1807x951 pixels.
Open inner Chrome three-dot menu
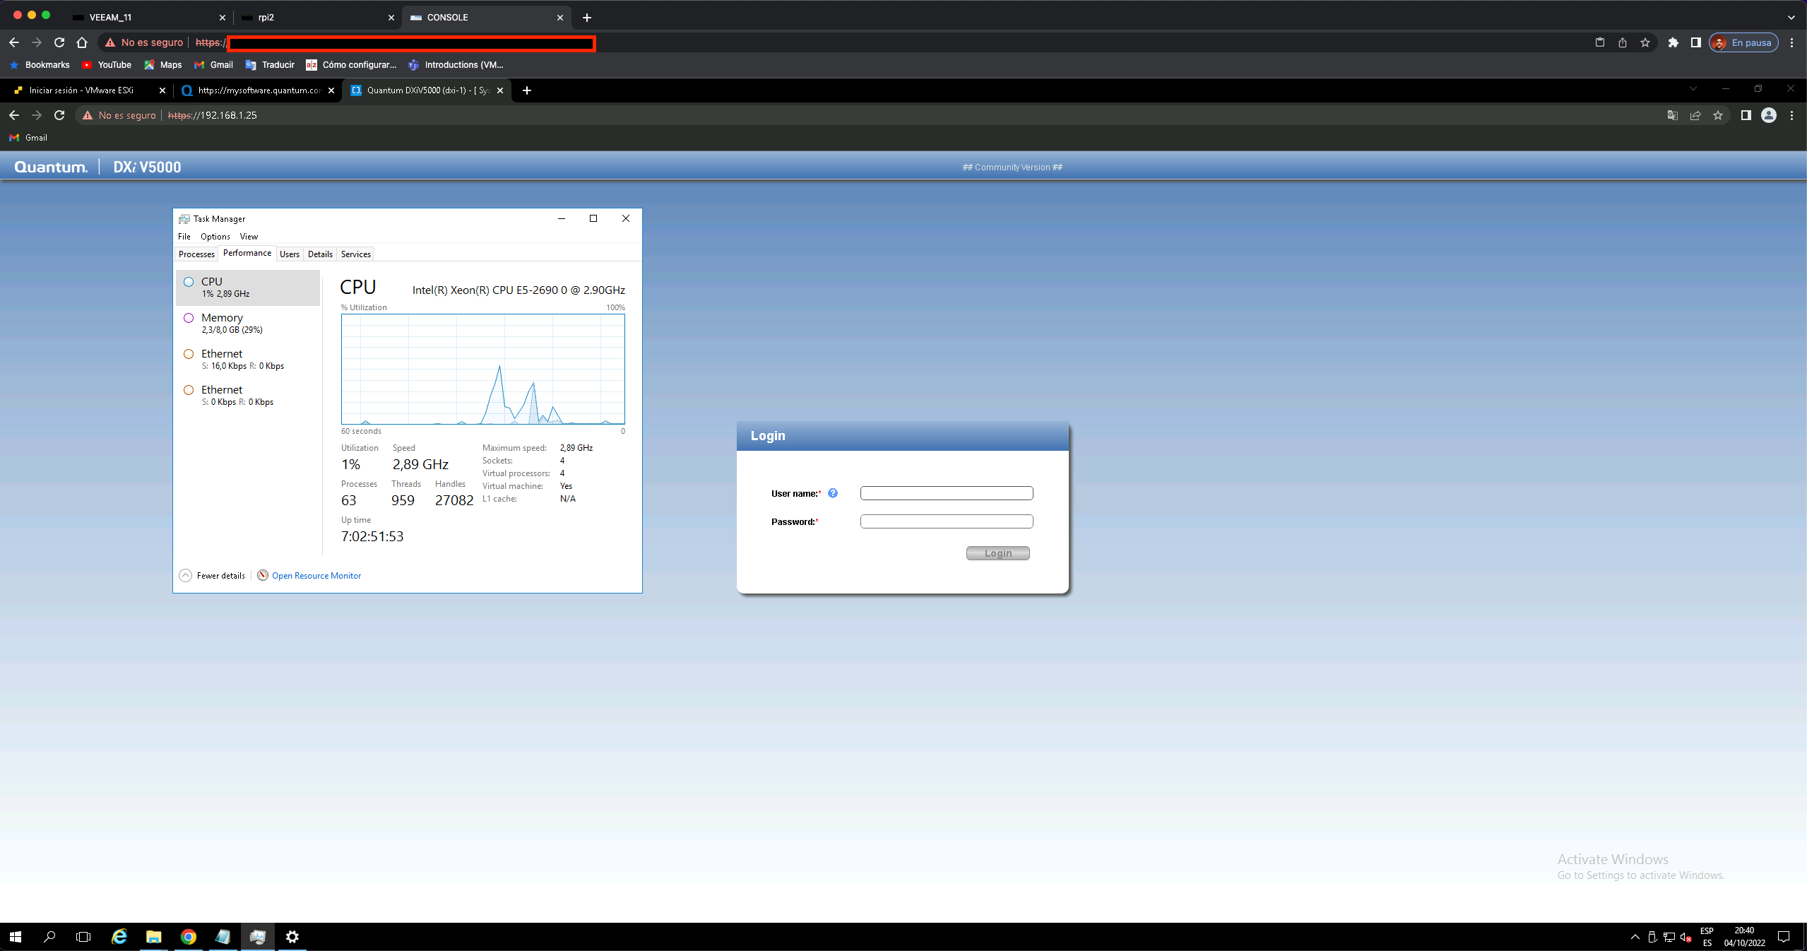click(x=1791, y=115)
